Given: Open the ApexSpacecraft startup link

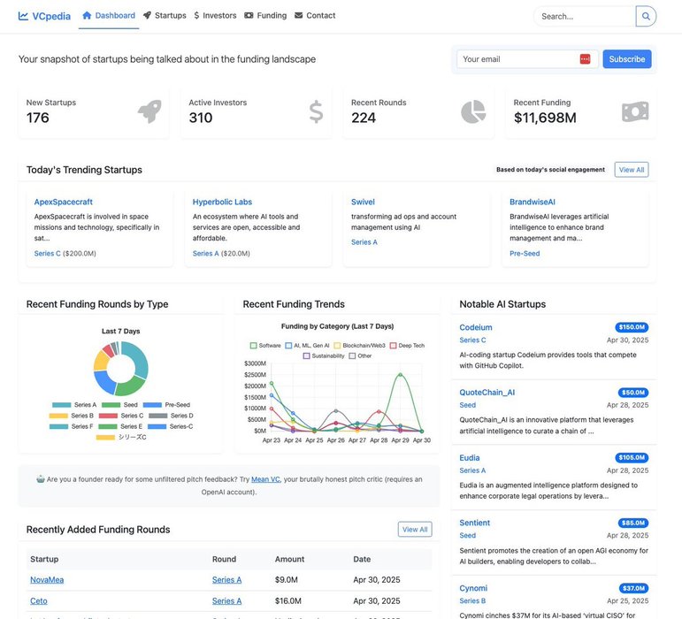Looking at the screenshot, I should pyautogui.click(x=64, y=202).
